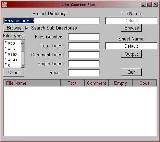Toggle Search Sub Directories checkbox

click(27, 28)
